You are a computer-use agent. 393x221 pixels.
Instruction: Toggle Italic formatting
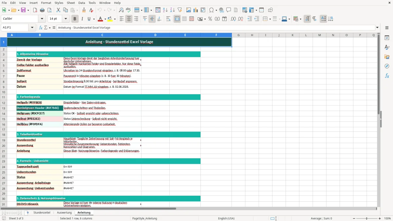(x=82, y=19)
